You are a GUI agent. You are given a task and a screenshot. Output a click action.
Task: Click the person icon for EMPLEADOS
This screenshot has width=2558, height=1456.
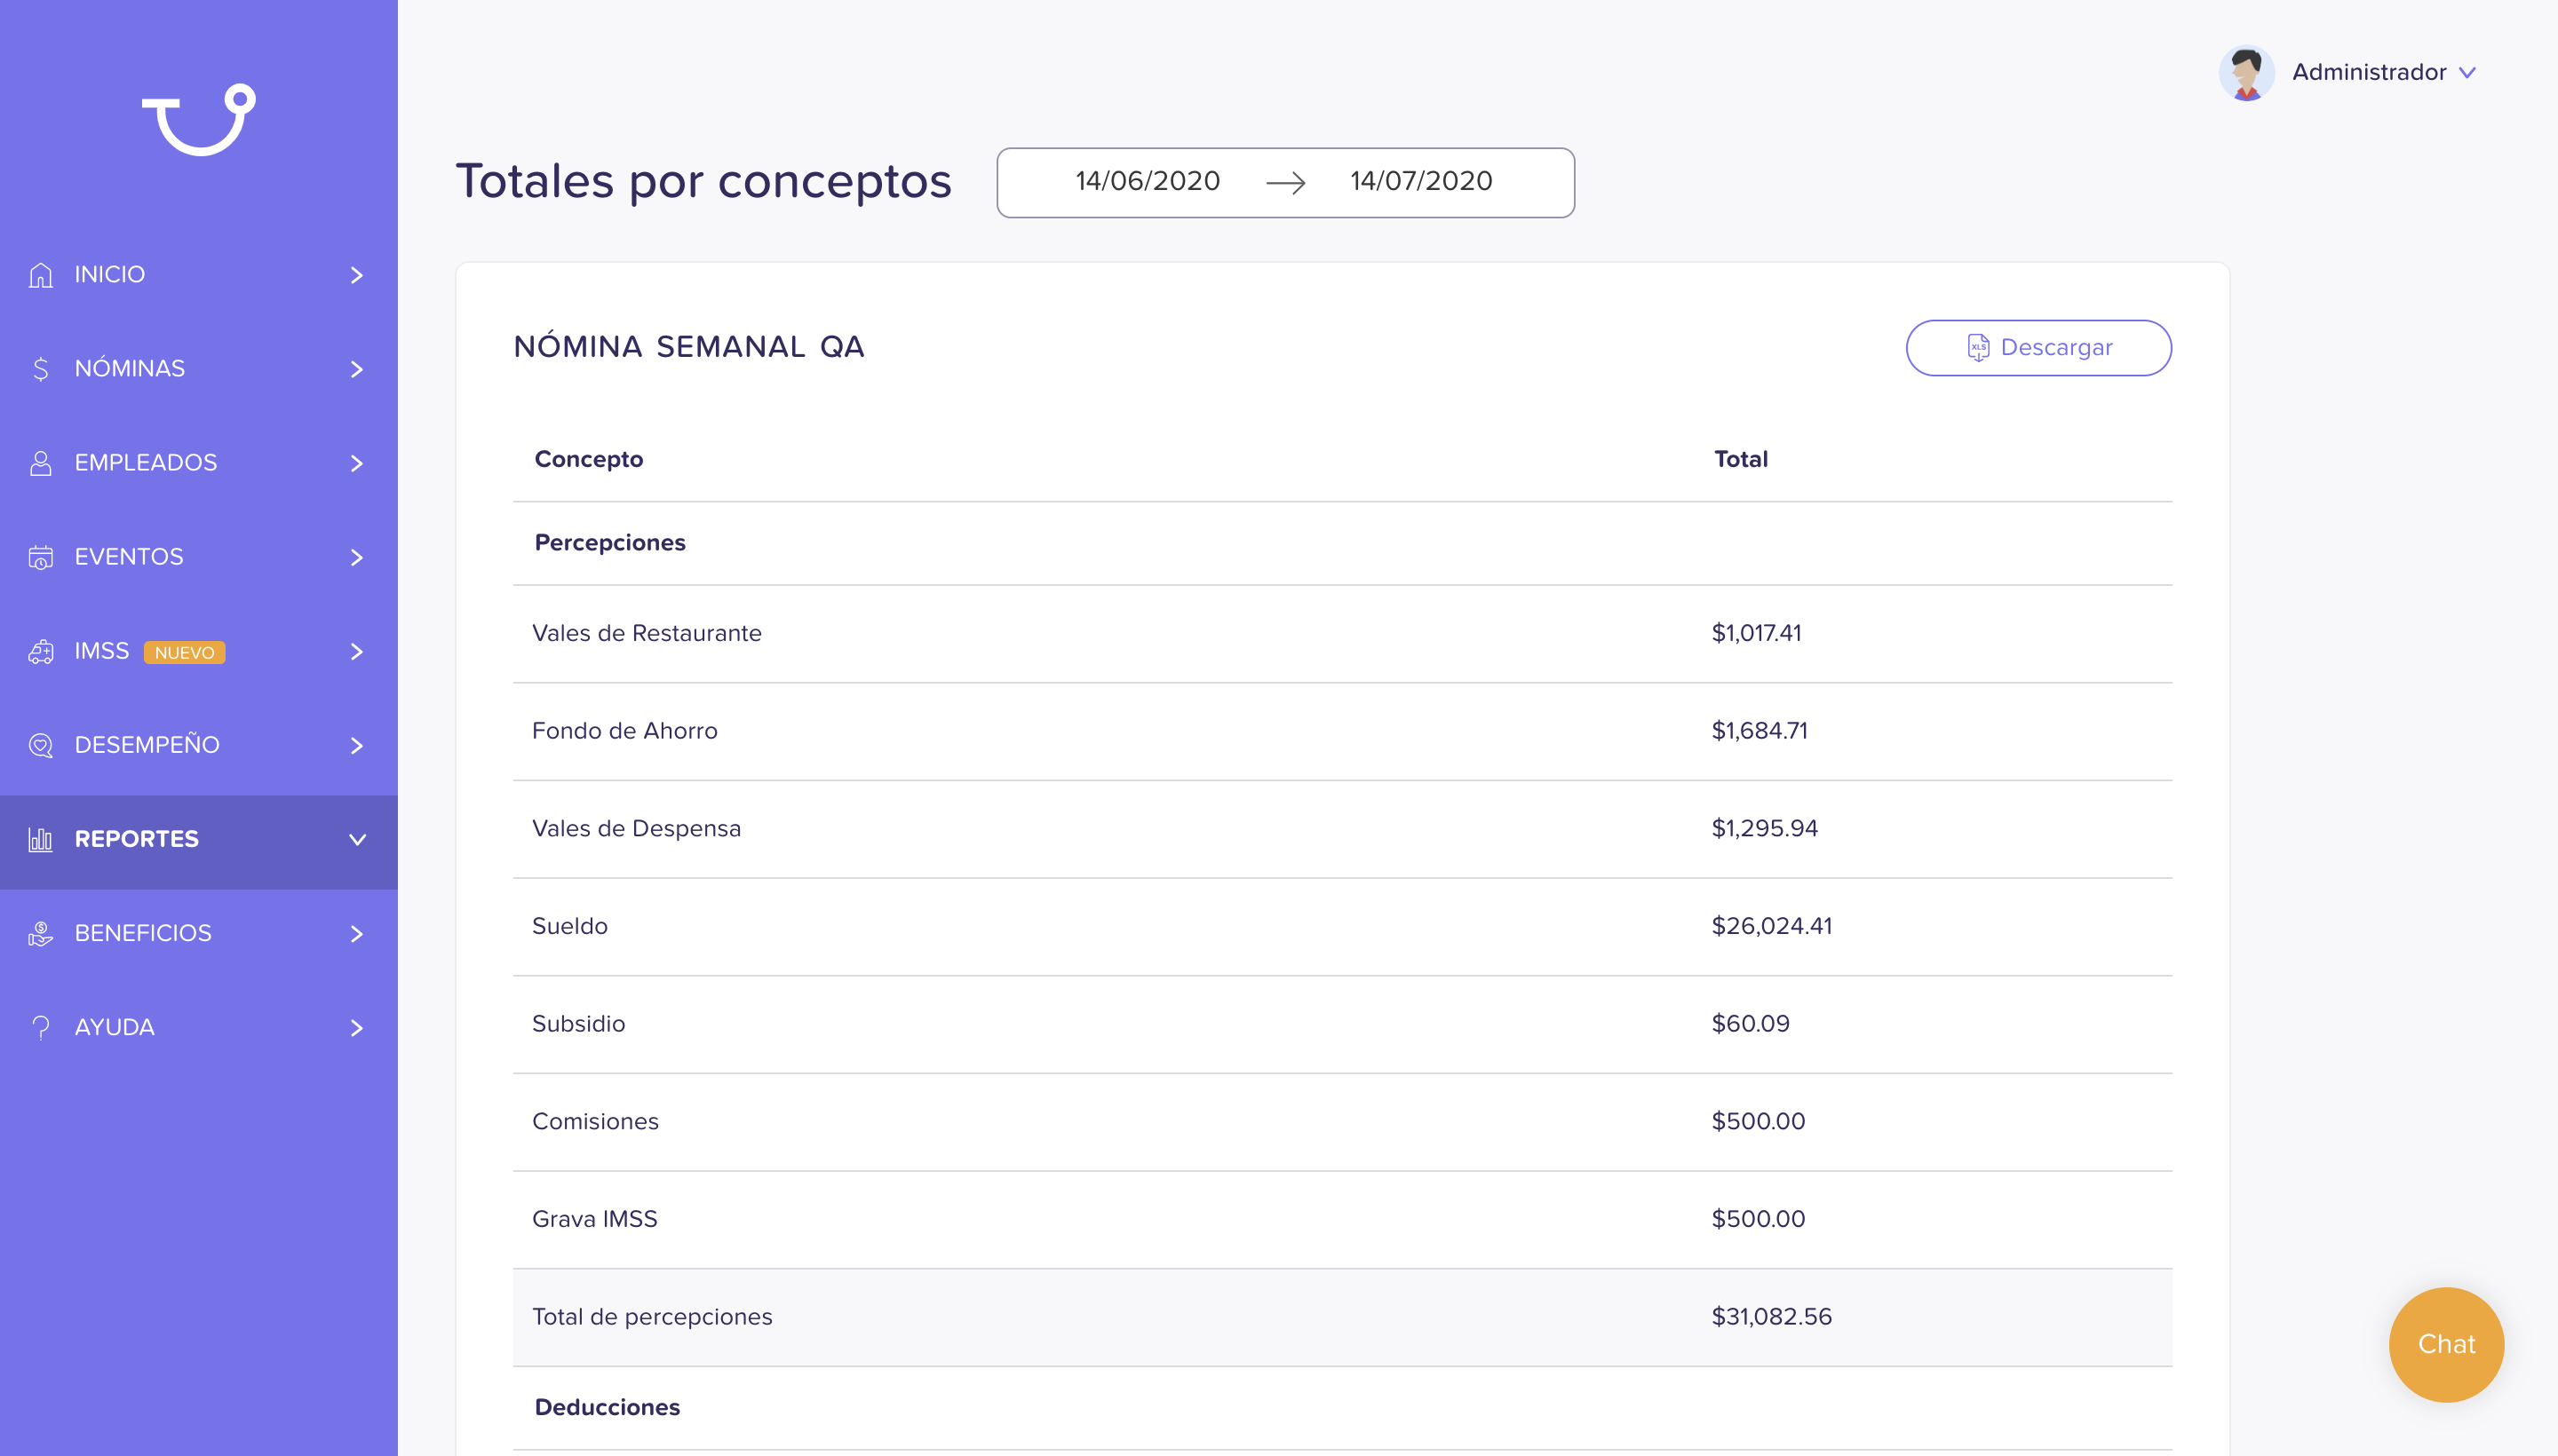[40, 463]
